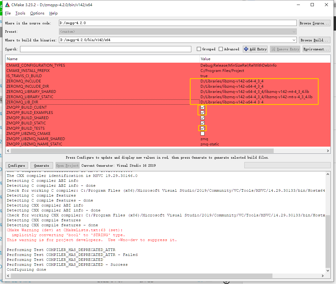The height and width of the screenshot is (284, 336).
Task: Check the ZMQPP_LIBZMQ_CMAKE checkbox
Action: (x=202, y=134)
